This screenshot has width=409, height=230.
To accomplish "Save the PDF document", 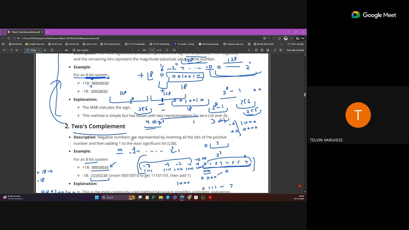I will pos(262,50).
